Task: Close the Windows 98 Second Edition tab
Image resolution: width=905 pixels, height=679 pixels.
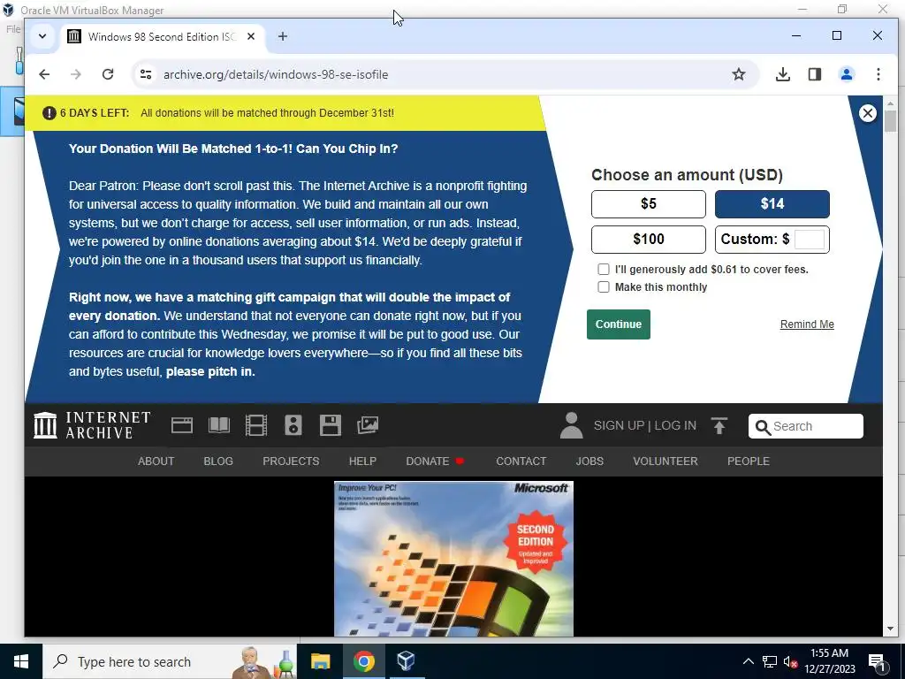Action: click(x=251, y=36)
